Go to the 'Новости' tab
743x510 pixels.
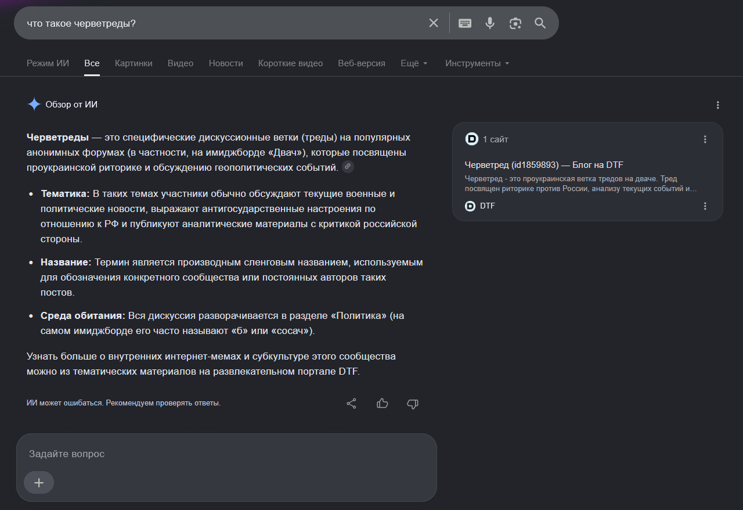pos(226,63)
